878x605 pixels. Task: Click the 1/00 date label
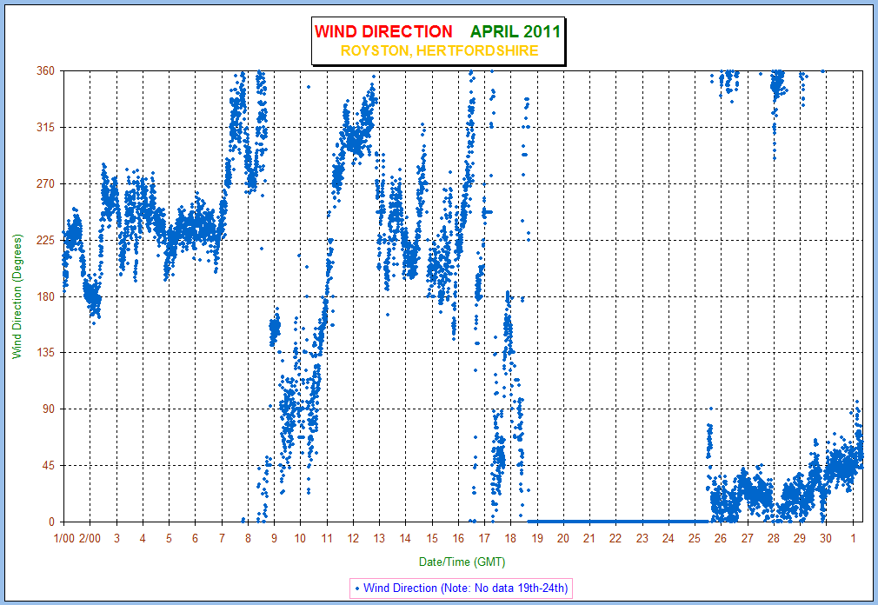(x=63, y=538)
